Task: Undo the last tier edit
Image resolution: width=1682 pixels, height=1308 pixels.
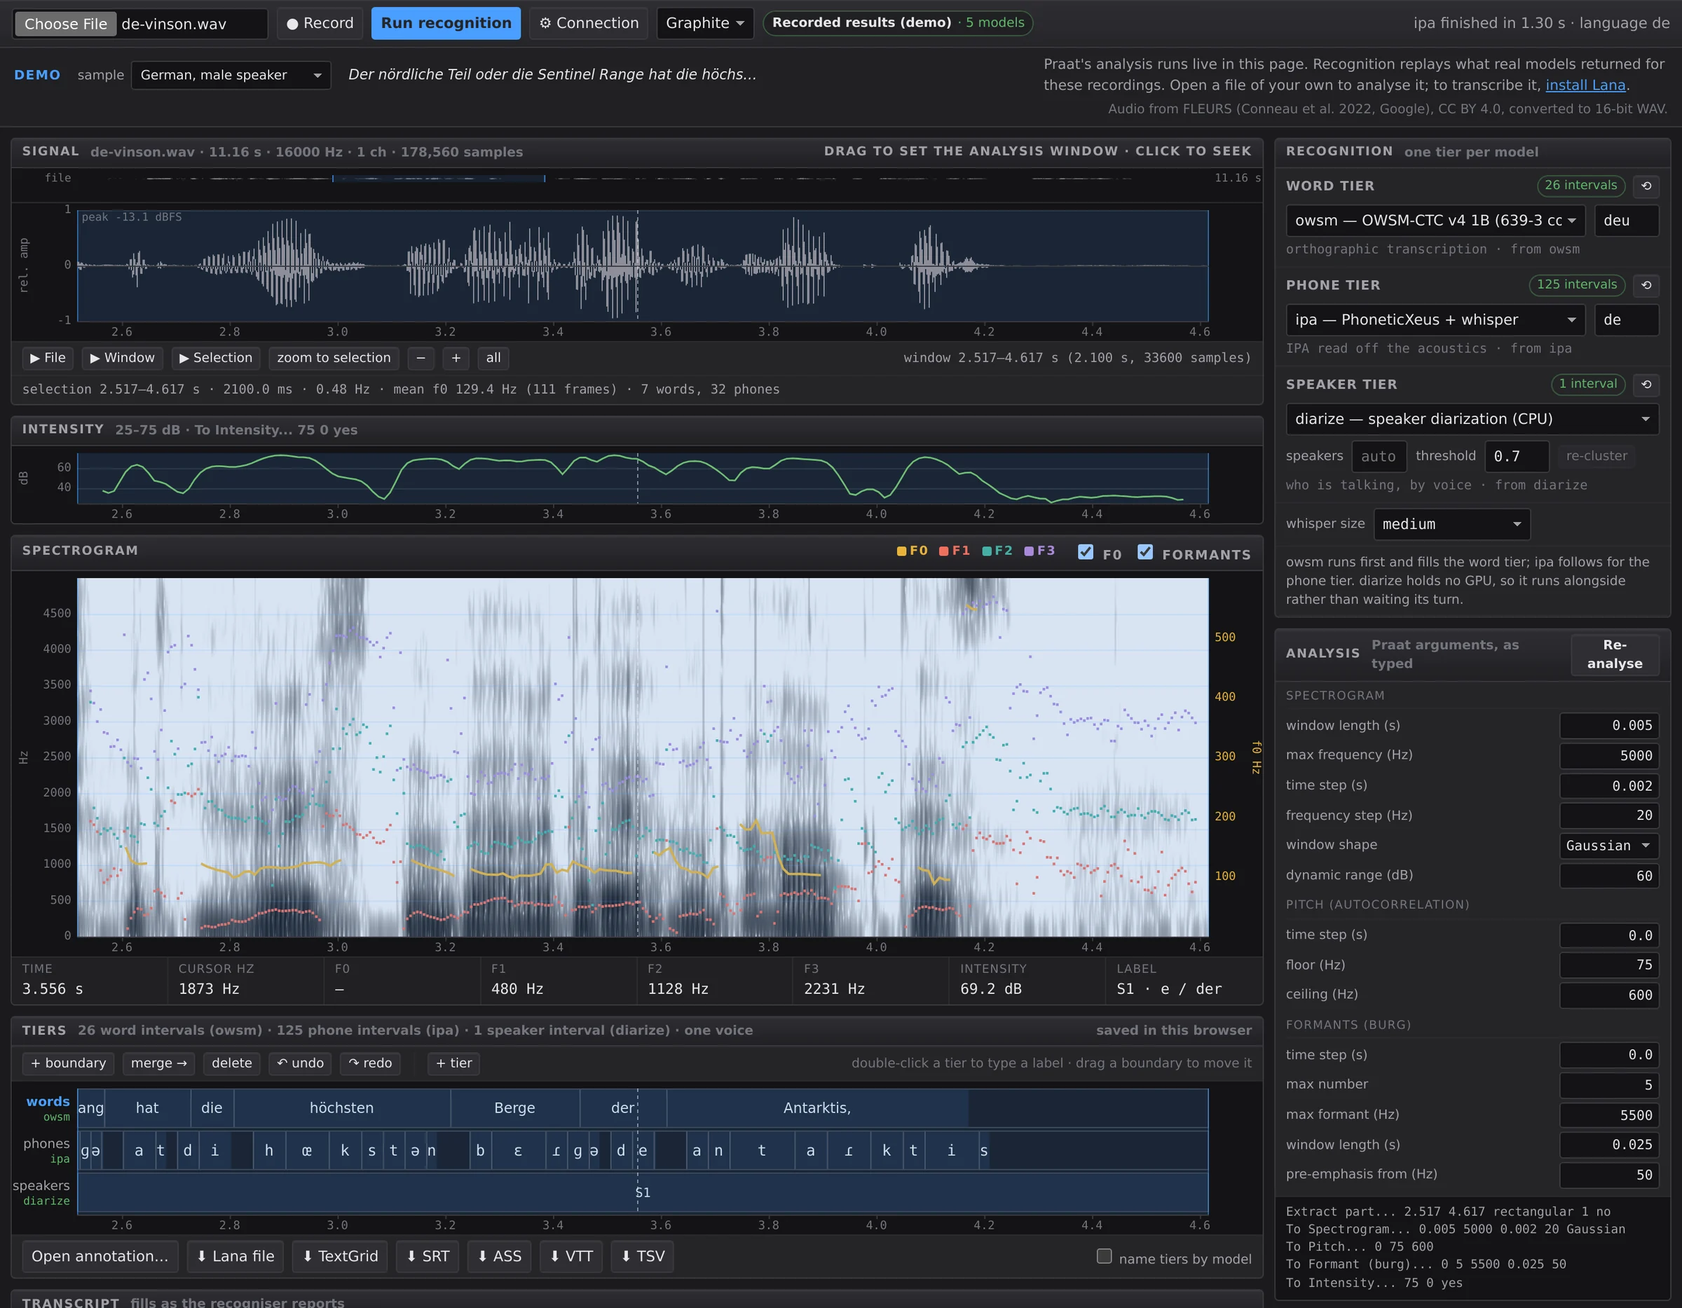Action: click(301, 1063)
